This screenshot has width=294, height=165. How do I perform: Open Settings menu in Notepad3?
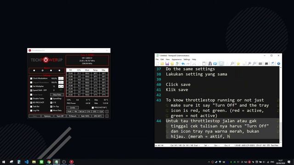click(x=187, y=60)
